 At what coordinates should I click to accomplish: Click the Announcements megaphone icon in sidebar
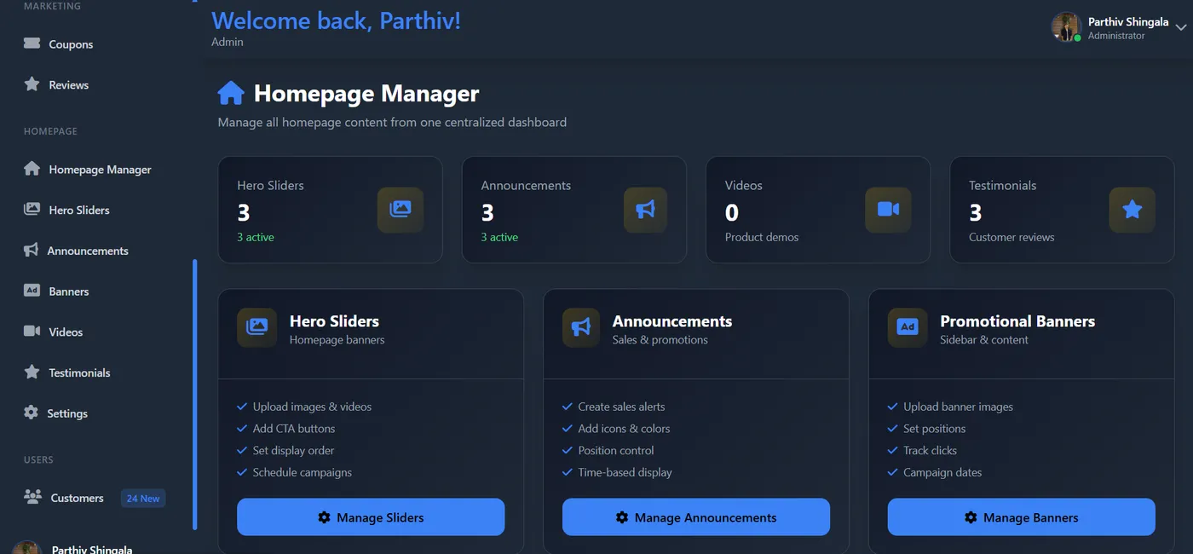coord(31,250)
